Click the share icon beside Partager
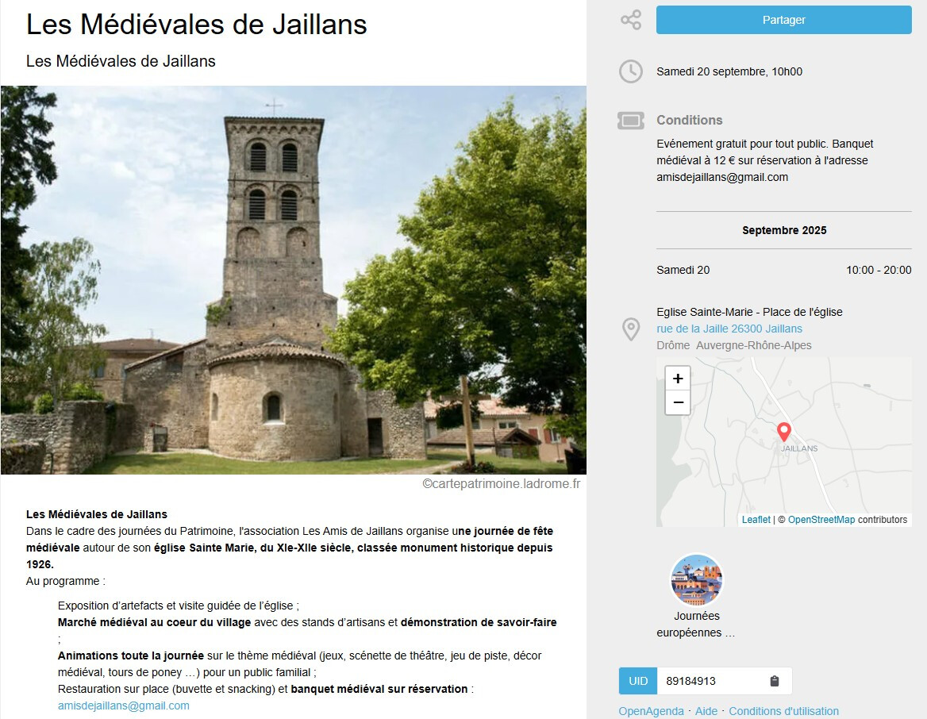This screenshot has height=719, width=927. 631,20
